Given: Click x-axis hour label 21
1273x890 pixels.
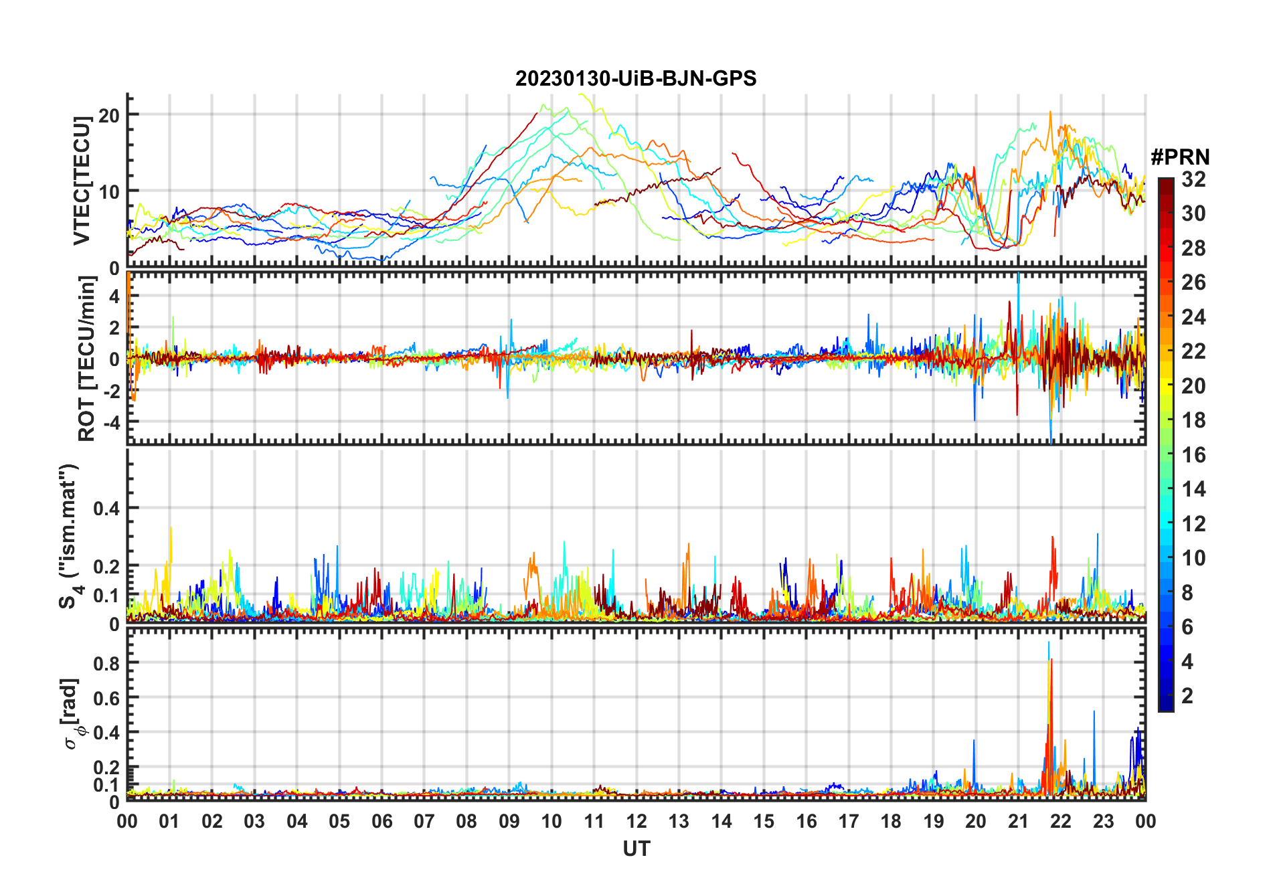Looking at the screenshot, I should pyautogui.click(x=1018, y=821).
